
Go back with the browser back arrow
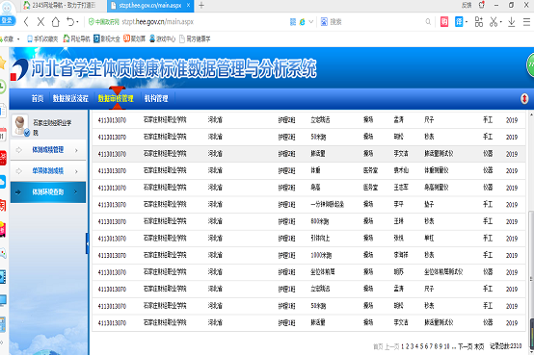(26, 22)
